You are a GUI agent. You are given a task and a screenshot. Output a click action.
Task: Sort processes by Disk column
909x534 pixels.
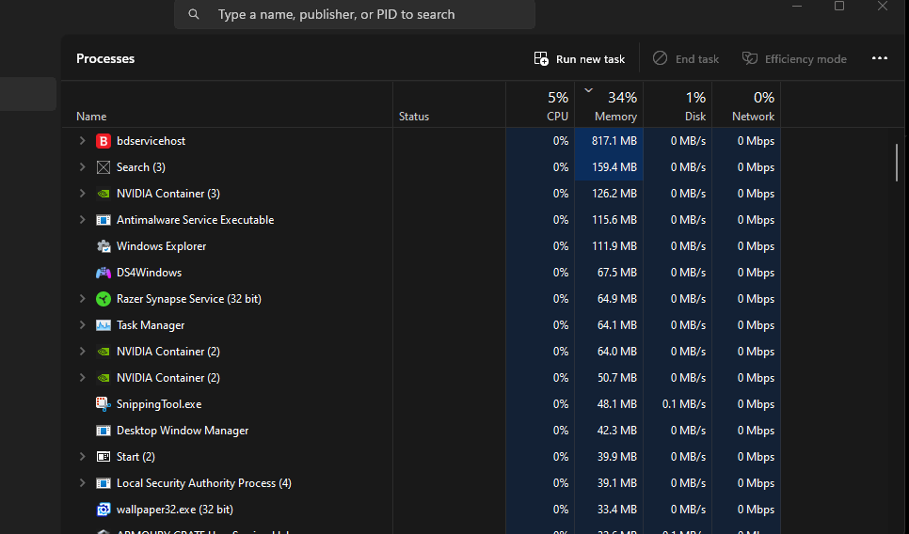click(x=678, y=104)
